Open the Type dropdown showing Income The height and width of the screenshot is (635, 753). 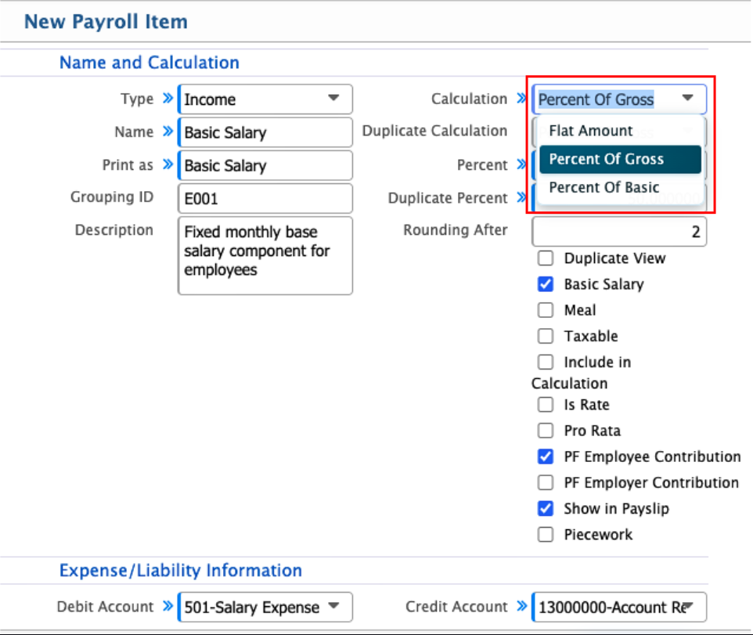[265, 99]
